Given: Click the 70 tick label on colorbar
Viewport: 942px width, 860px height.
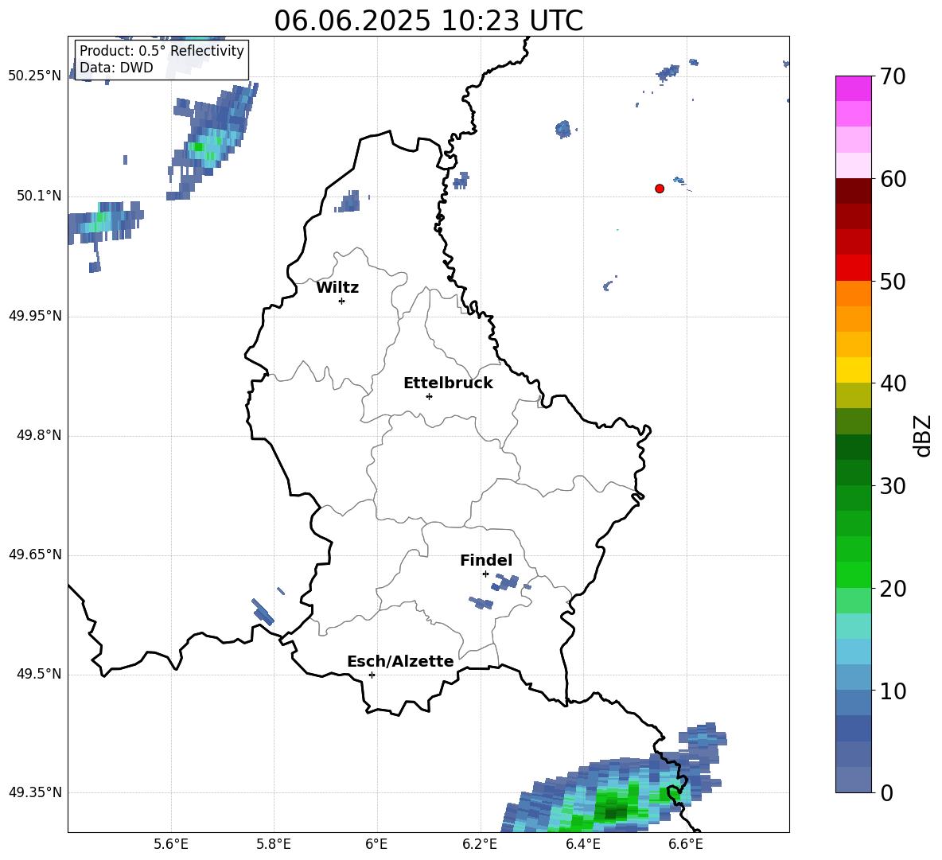Looking at the screenshot, I should (x=893, y=77).
